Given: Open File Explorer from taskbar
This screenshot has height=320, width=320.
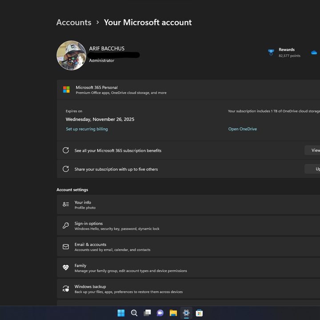Looking at the screenshot, I should [173, 313].
